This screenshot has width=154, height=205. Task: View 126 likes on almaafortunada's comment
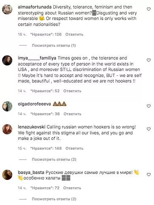click(46, 34)
